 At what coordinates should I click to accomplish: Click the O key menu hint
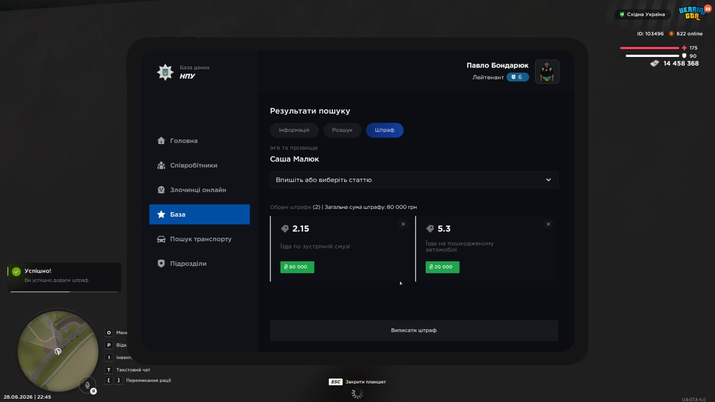click(109, 333)
